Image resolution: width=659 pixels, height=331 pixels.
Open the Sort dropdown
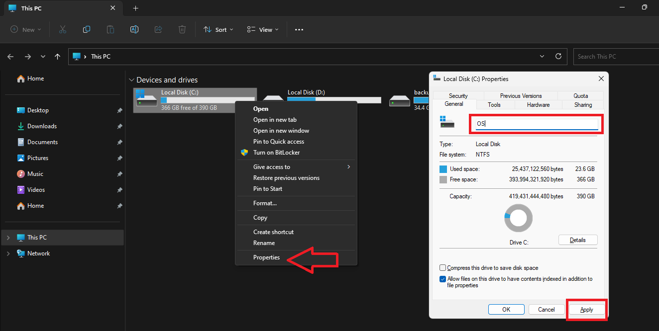pyautogui.click(x=218, y=30)
